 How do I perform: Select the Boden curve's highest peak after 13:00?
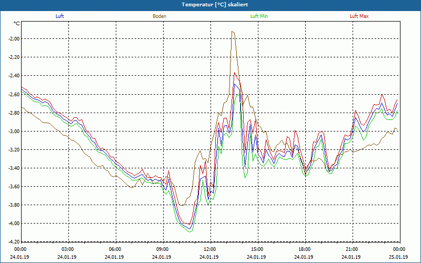click(233, 32)
